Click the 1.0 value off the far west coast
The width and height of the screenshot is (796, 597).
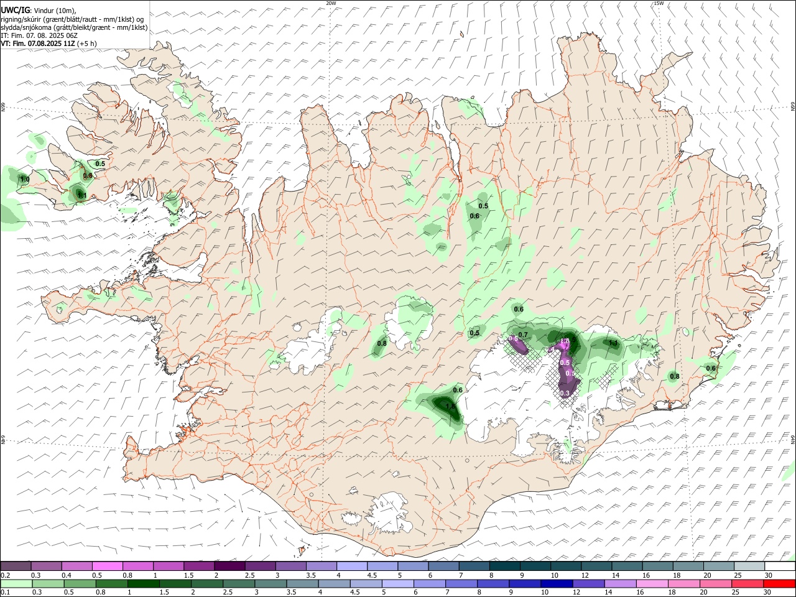pos(25,180)
